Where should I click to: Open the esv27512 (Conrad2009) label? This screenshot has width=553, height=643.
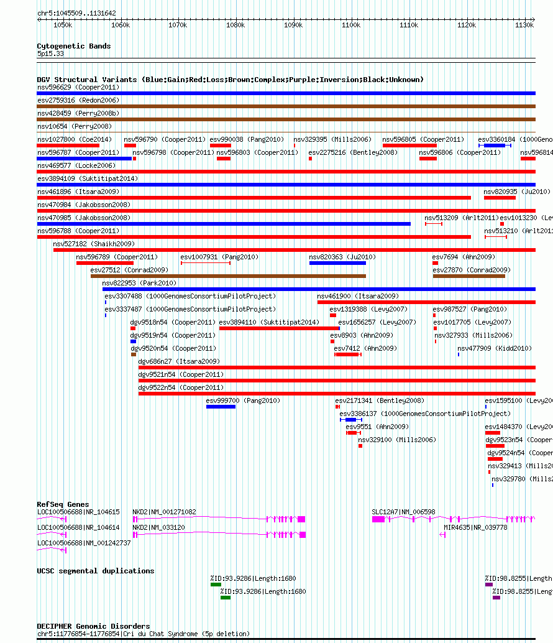(x=129, y=271)
